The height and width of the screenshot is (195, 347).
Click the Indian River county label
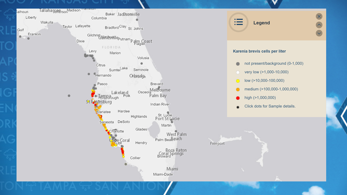[160, 104]
